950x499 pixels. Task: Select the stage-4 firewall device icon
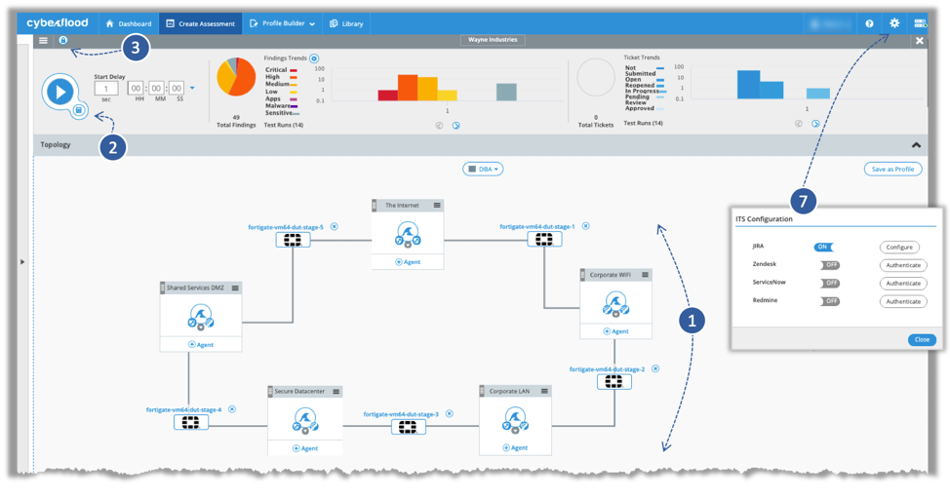pos(191,423)
